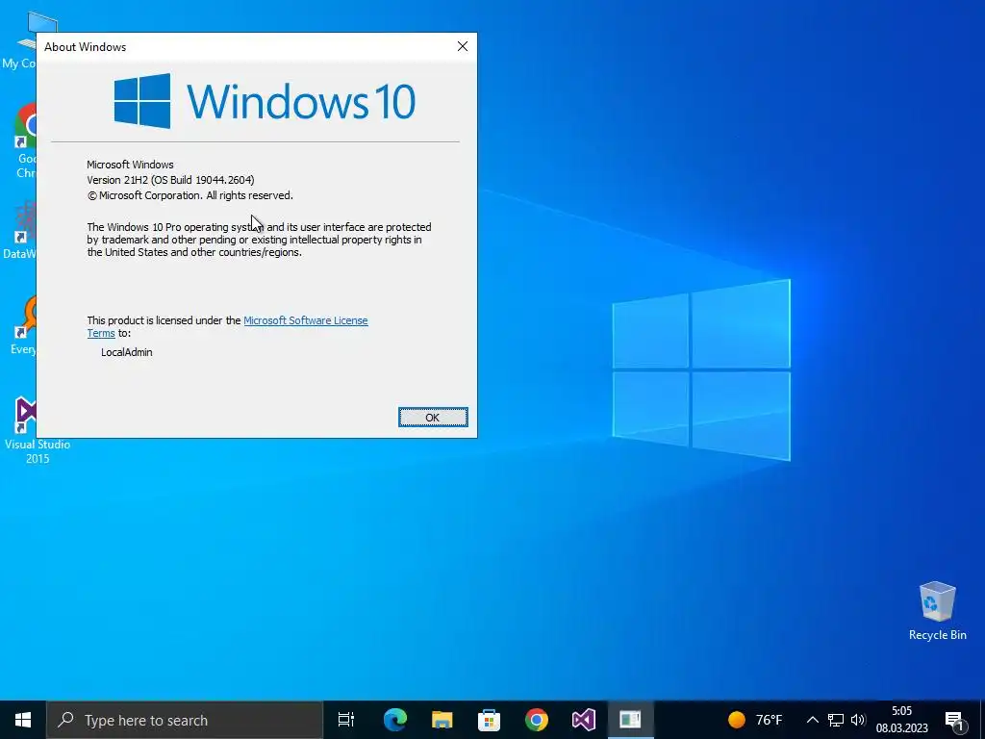Open Task View from the taskbar
The image size is (985, 739).
tap(346, 720)
